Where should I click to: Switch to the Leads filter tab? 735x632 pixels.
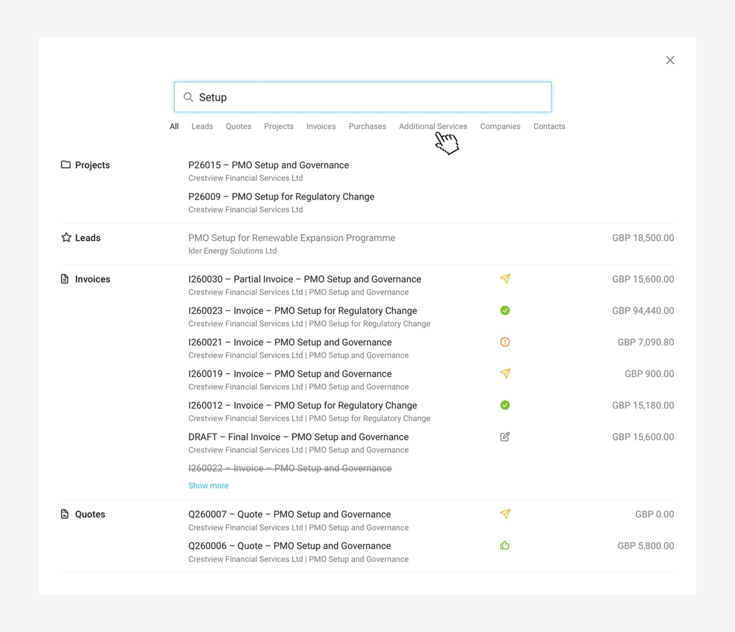pos(202,126)
